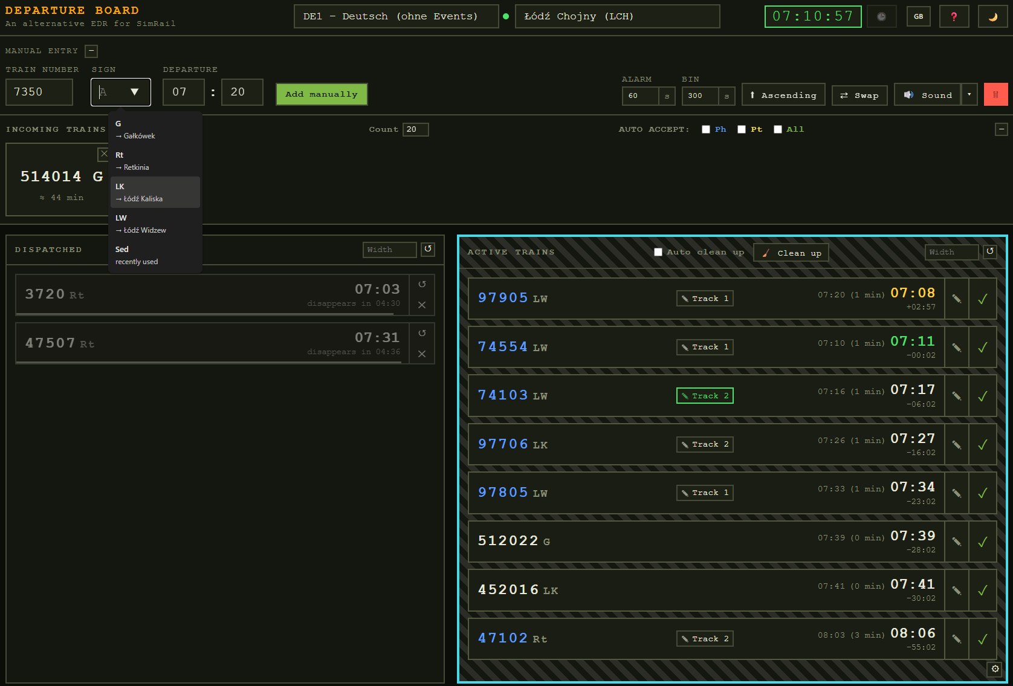1013x686 pixels.
Task: Toggle Auto clean up checkbox
Action: [658, 252]
